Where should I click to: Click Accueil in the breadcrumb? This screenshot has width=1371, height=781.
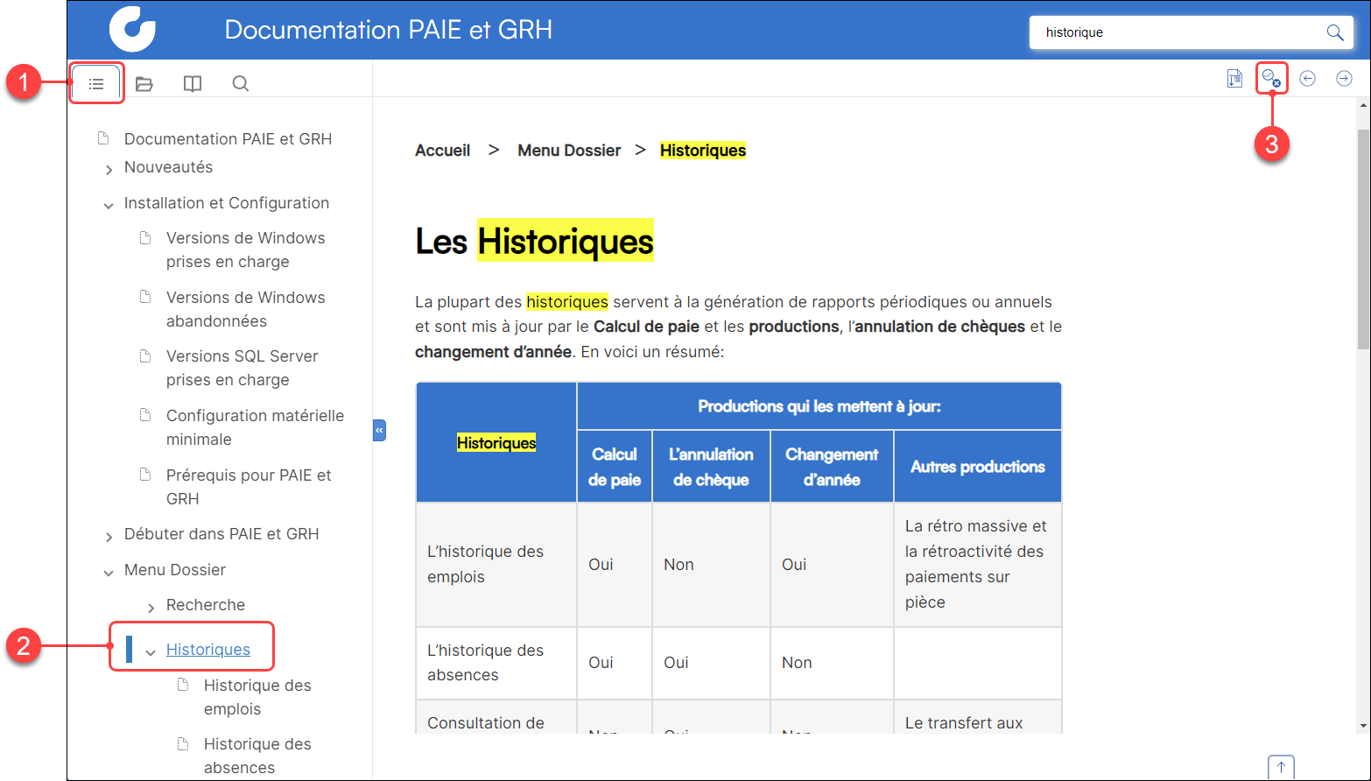442,151
